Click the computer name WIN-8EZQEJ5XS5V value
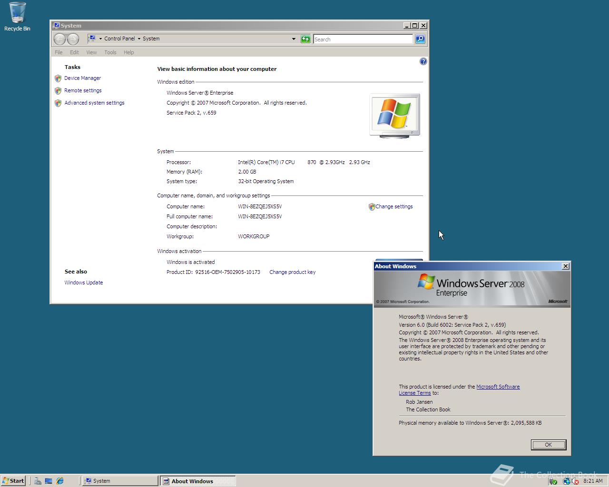Image resolution: width=609 pixels, height=487 pixels. (x=260, y=206)
